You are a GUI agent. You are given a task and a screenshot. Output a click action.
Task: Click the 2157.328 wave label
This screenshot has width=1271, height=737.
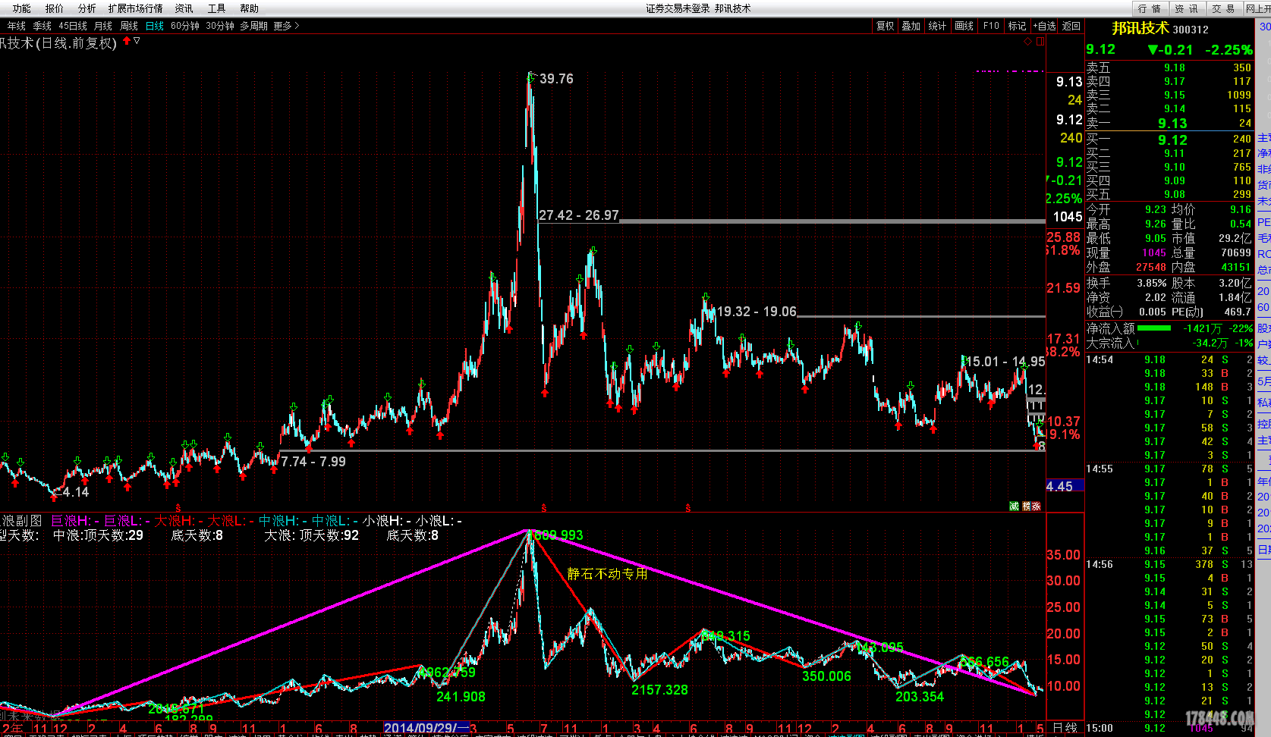[659, 690]
